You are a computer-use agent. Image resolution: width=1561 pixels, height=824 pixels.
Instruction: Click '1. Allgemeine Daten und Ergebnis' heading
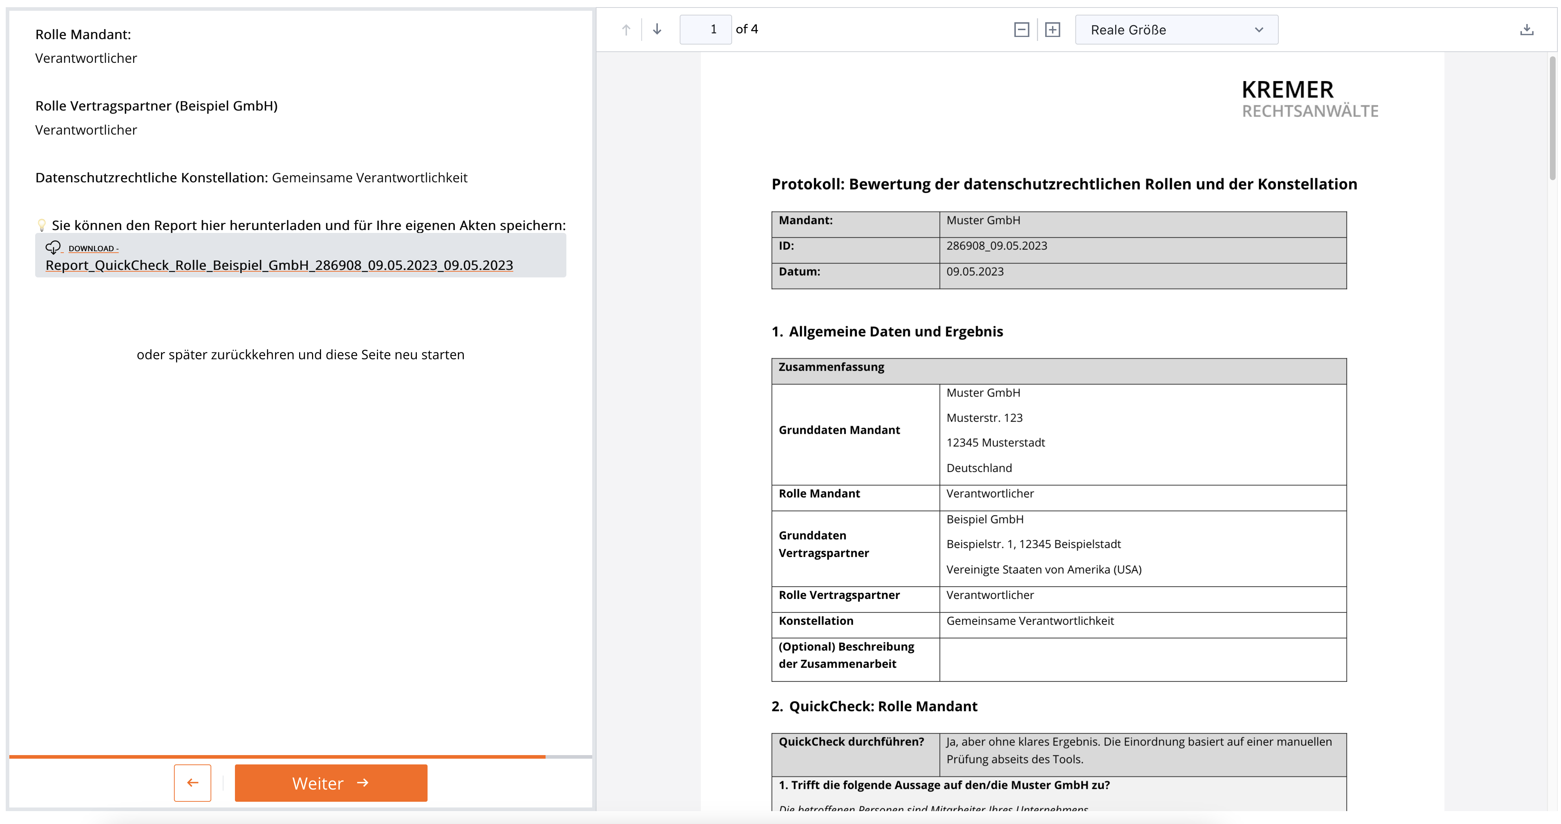(x=887, y=332)
